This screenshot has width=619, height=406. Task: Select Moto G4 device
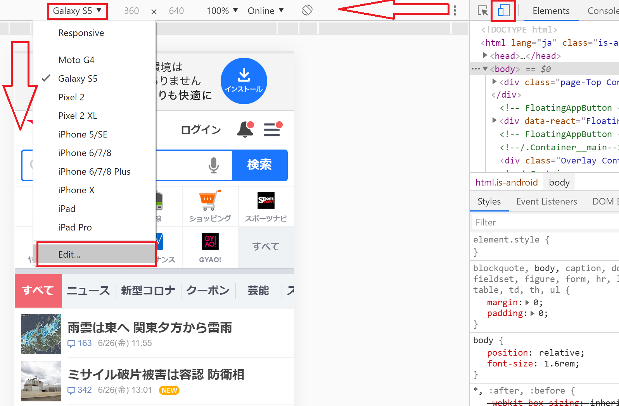point(95,60)
